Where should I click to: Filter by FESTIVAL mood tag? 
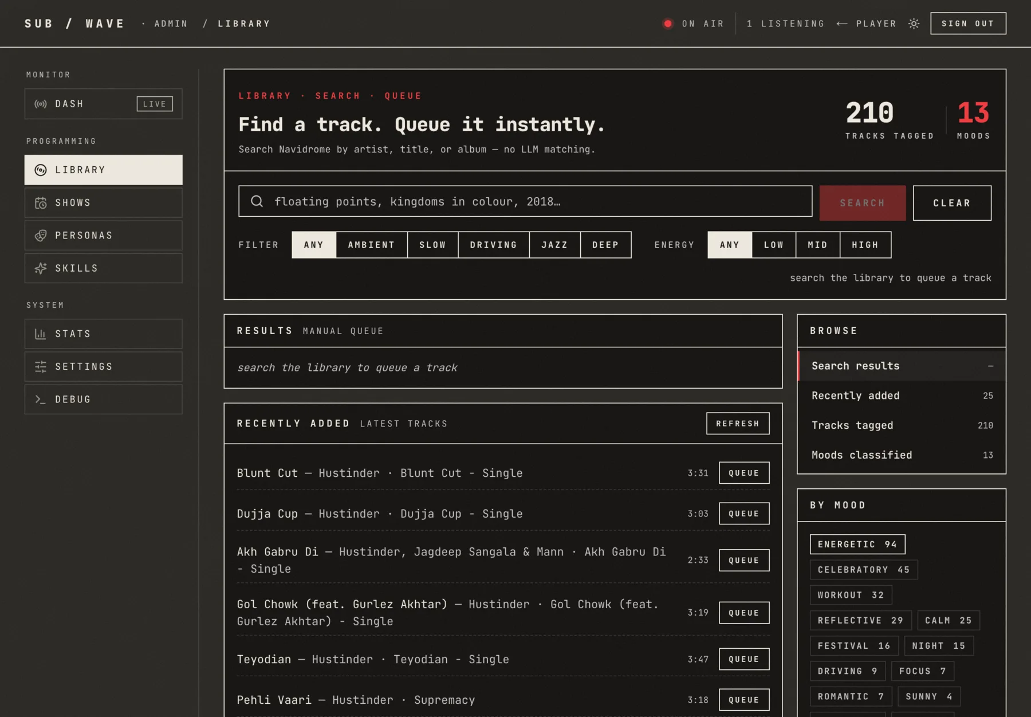(x=854, y=646)
